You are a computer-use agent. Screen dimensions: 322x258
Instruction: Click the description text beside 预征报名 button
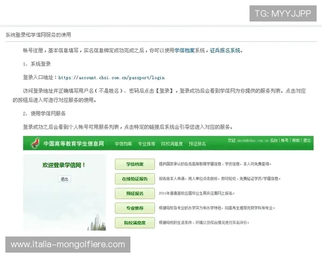coord(196,193)
